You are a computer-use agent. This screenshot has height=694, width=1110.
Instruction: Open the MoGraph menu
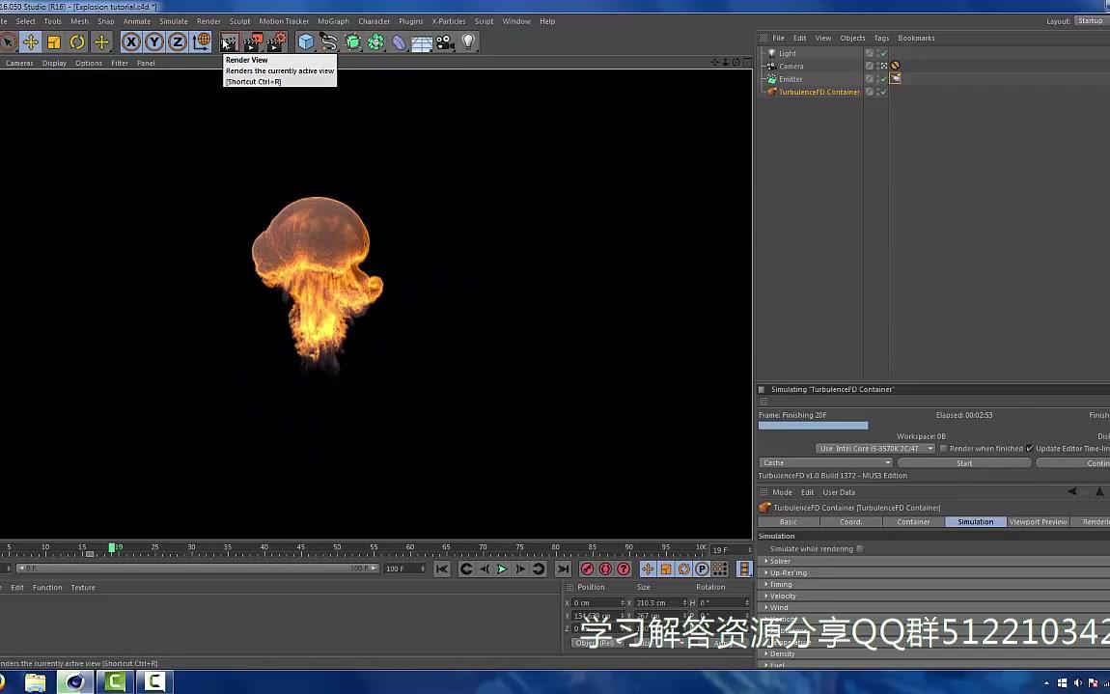pos(332,20)
